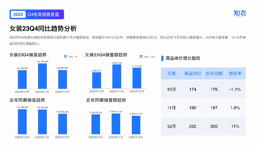
Task: Select the 2023年10月 sales revenue bar
Action: click(x=96, y=80)
